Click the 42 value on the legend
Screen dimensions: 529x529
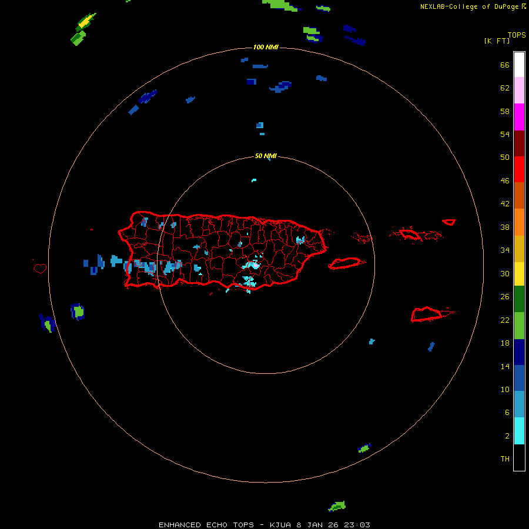coord(505,203)
